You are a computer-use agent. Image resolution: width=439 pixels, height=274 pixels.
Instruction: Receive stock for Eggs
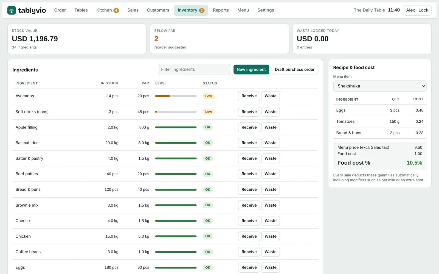coord(249,267)
